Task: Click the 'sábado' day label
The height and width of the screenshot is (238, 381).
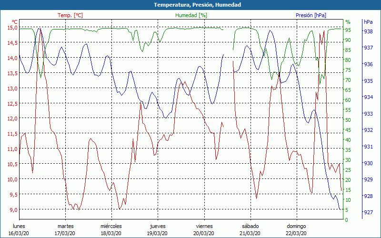Action: (251, 226)
